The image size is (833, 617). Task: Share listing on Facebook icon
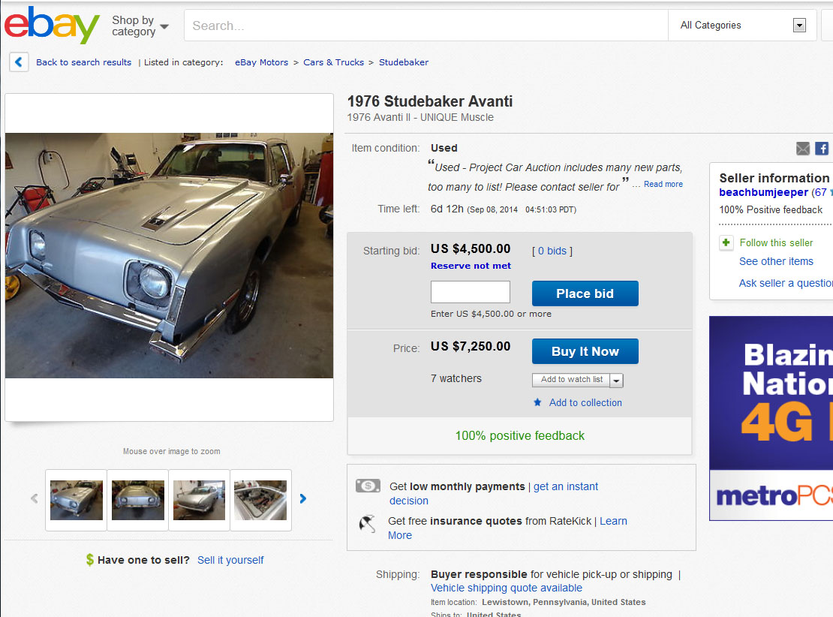(822, 149)
